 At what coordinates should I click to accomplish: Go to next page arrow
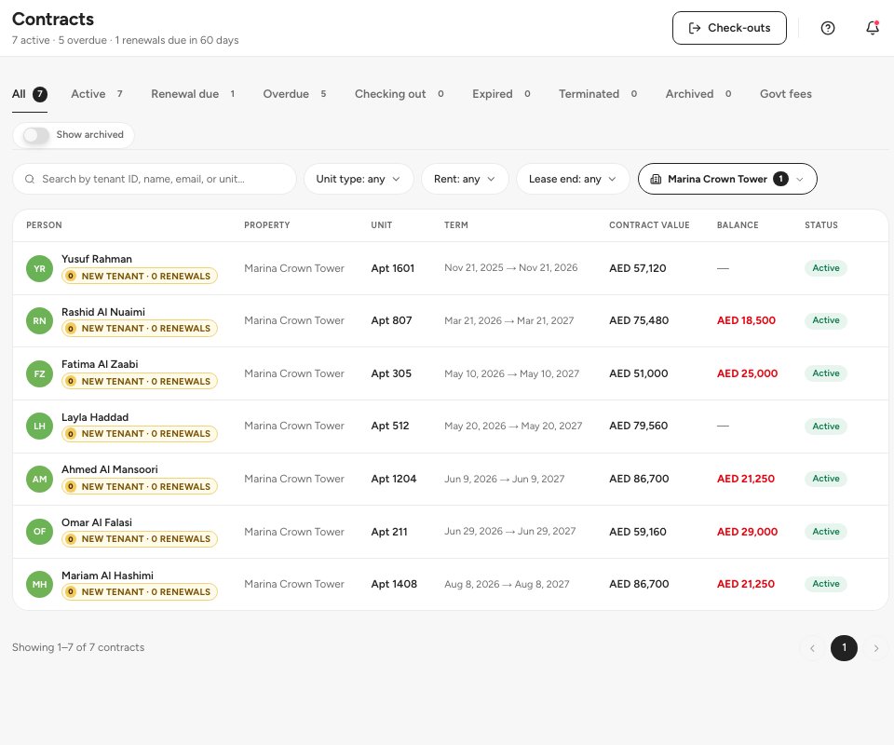(876, 648)
